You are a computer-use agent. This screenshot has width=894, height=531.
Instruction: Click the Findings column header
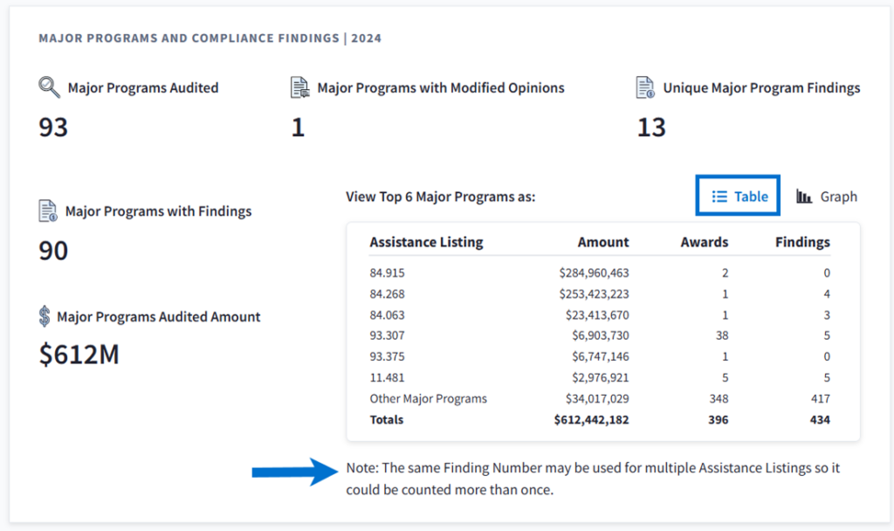[x=801, y=242]
